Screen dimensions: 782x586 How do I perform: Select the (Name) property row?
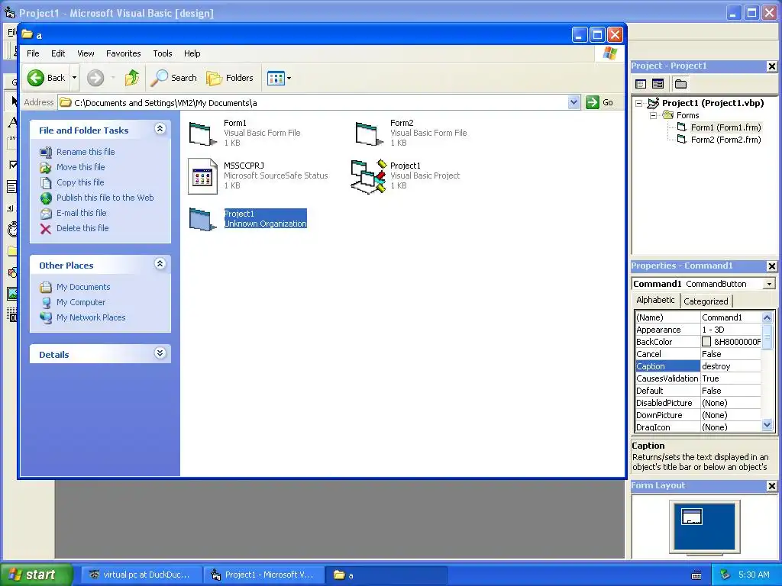698,317
